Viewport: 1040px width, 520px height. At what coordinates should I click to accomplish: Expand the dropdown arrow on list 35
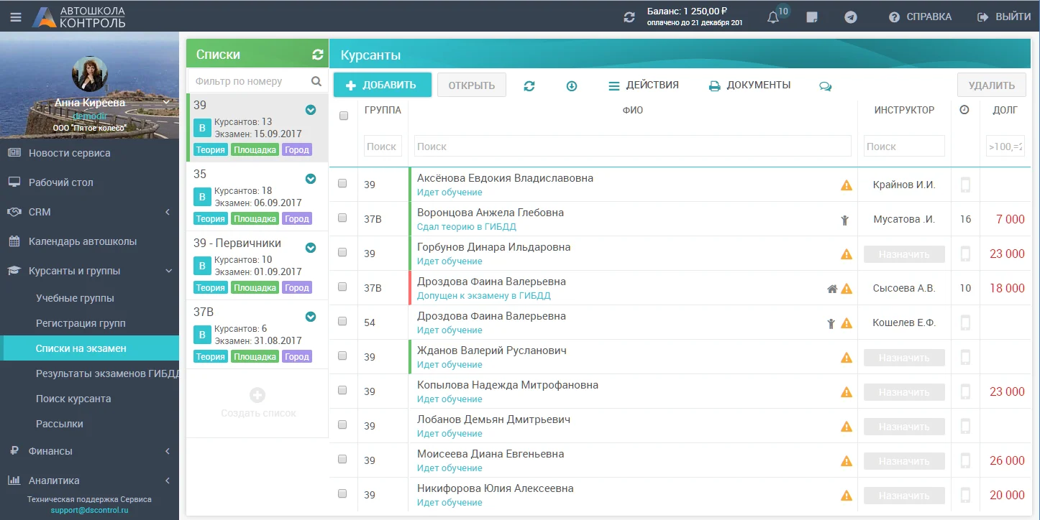click(x=311, y=179)
